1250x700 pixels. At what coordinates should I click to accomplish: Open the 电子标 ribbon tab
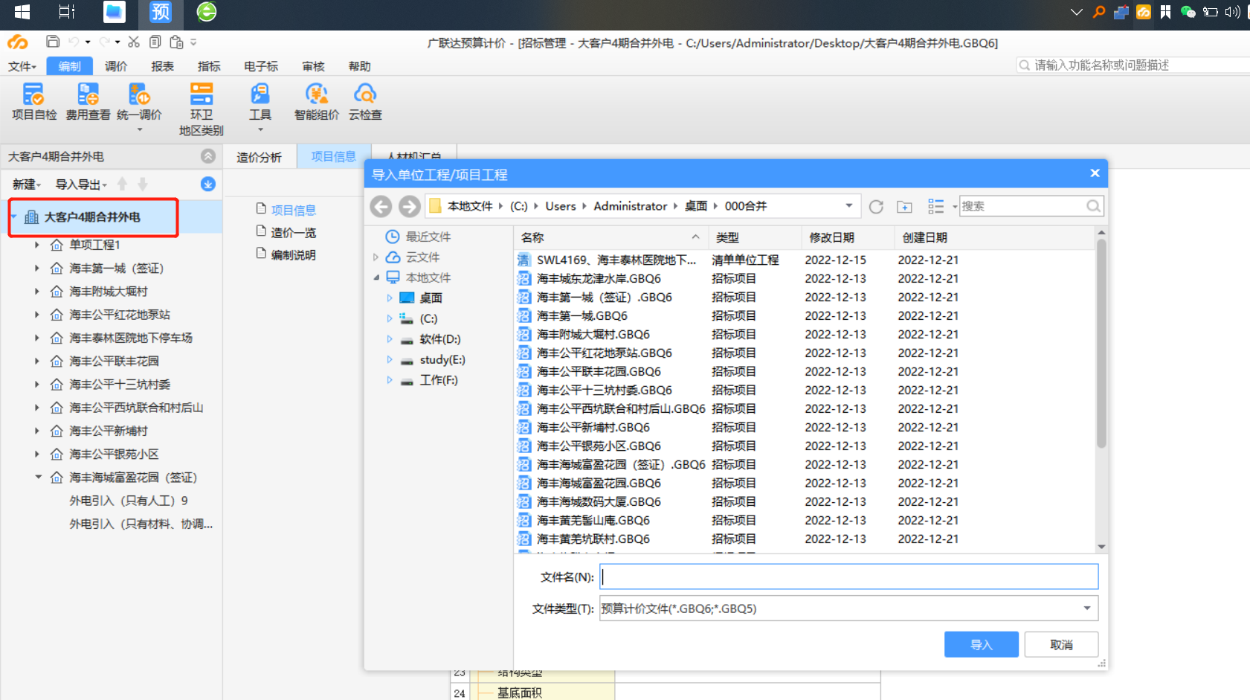(x=261, y=66)
